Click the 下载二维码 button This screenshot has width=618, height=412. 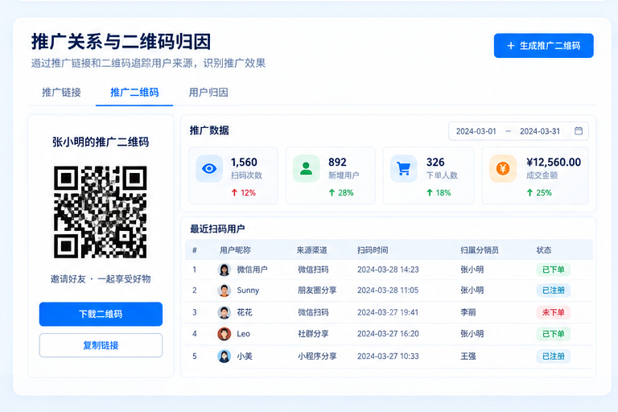coord(101,314)
